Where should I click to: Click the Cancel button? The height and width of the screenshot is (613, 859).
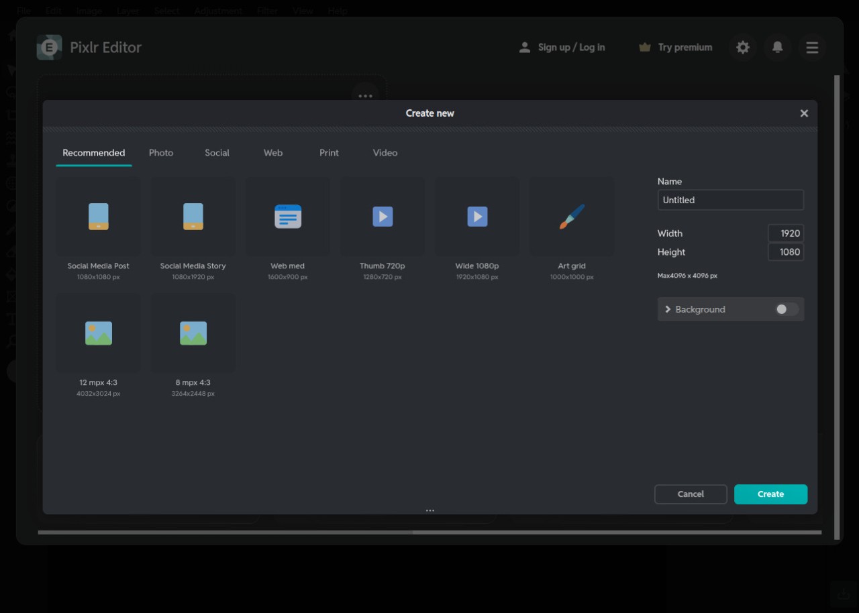click(691, 494)
